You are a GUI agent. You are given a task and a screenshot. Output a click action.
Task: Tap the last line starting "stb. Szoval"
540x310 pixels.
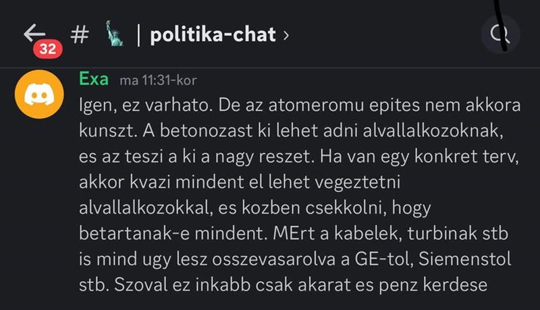[283, 285]
